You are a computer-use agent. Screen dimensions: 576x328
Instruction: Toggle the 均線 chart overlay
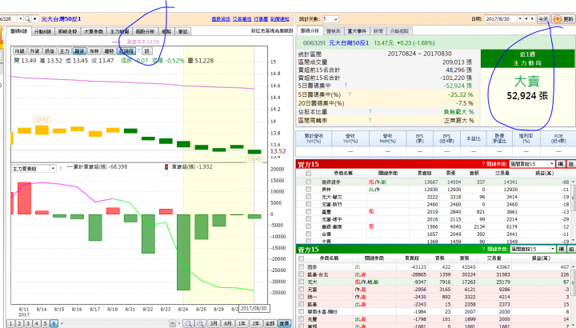click(x=19, y=51)
